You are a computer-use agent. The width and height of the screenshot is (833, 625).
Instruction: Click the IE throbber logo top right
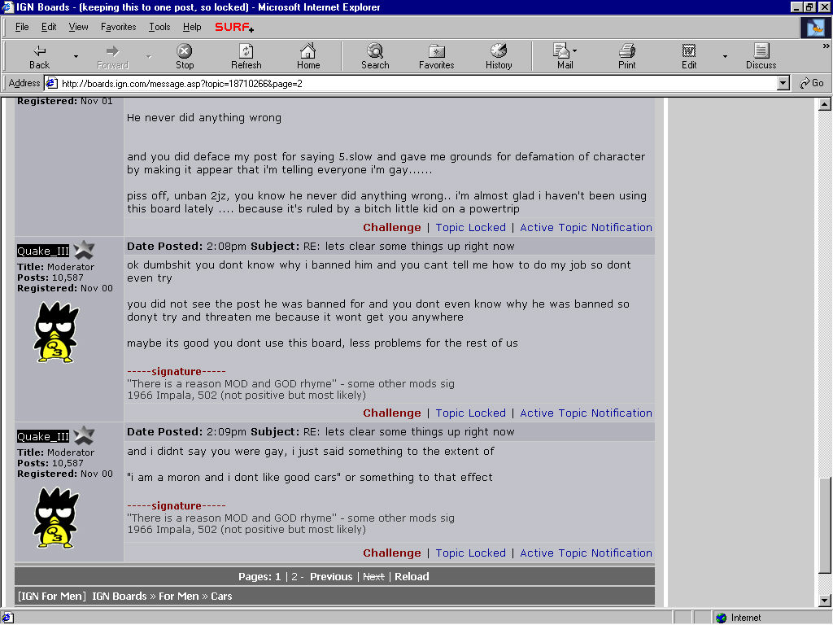point(815,28)
